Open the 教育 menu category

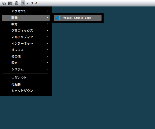point(26,24)
